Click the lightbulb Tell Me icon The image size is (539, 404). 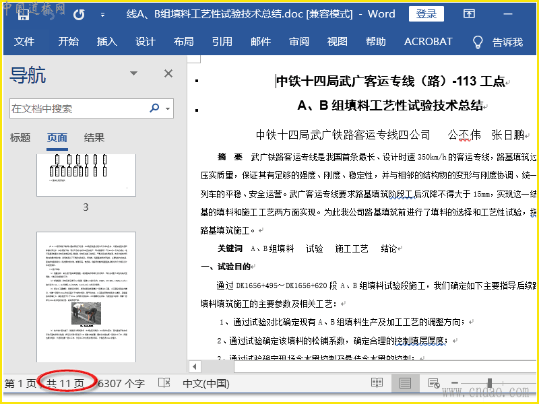click(478, 42)
